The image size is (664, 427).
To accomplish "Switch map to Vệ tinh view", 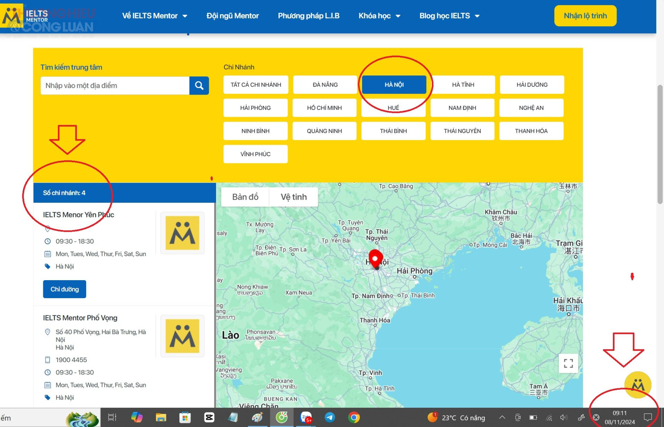I will [x=294, y=197].
